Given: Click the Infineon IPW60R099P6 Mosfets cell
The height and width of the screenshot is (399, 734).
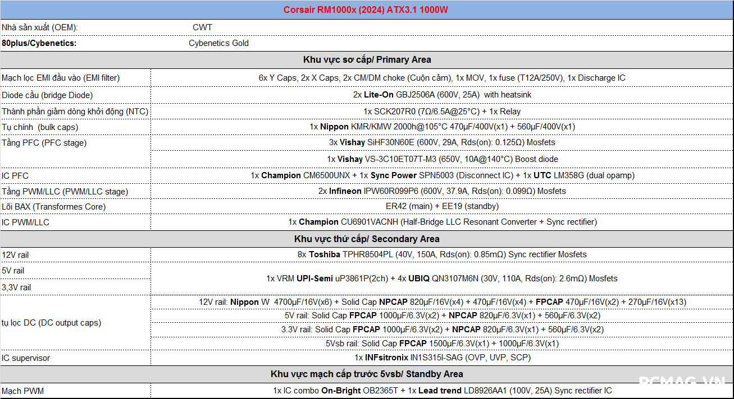Looking at the screenshot, I should tap(442, 191).
